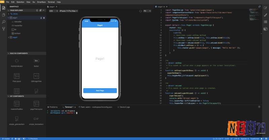The image size is (269, 140).
Task: Open the Selection menu
Action: [x=21, y=2]
